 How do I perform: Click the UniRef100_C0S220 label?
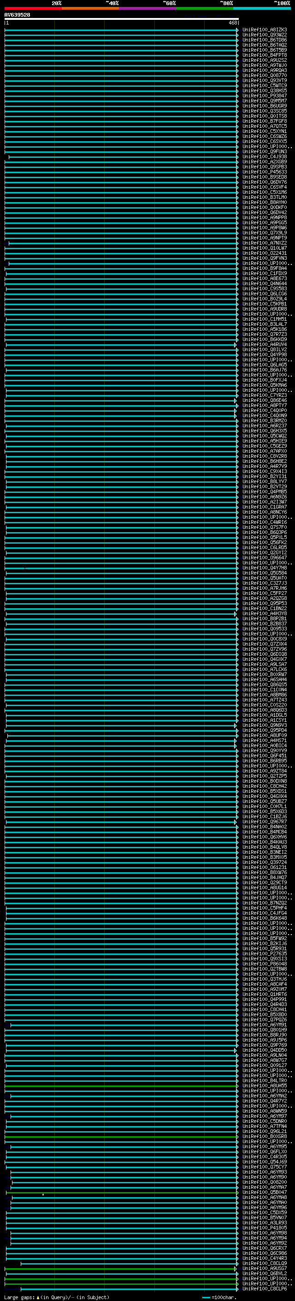[265, 705]
